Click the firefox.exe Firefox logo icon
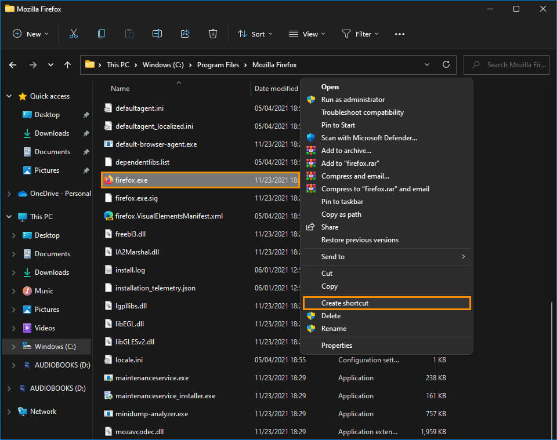The width and height of the screenshot is (557, 440). pyautogui.click(x=108, y=180)
